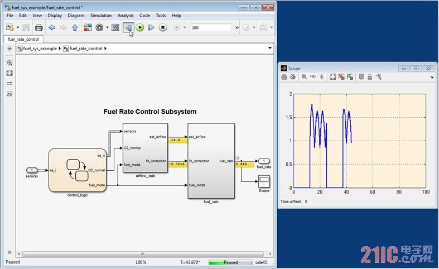Click the Build Model toolbar icon

point(263,27)
